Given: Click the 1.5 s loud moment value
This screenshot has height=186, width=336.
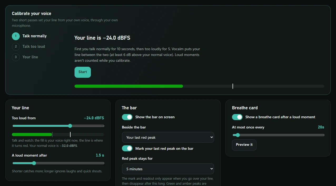Looking at the screenshot, I should (100, 155).
